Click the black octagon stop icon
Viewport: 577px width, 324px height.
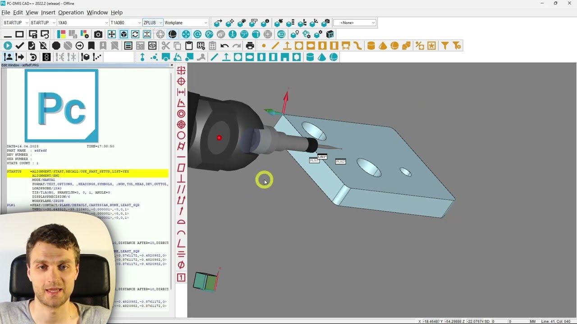[x=56, y=45]
